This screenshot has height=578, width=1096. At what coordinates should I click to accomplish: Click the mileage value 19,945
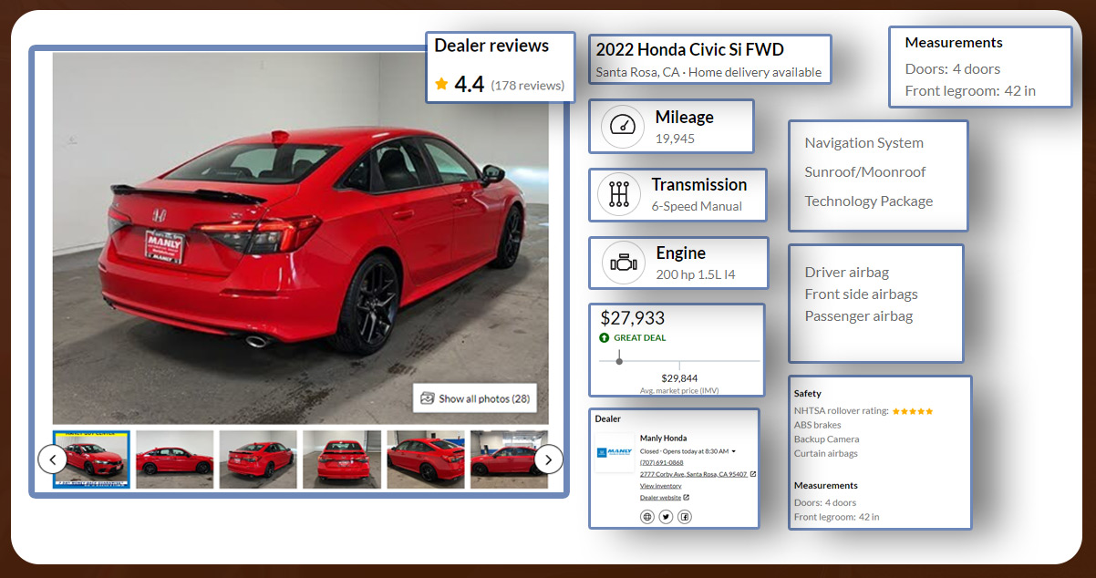pyautogui.click(x=675, y=139)
